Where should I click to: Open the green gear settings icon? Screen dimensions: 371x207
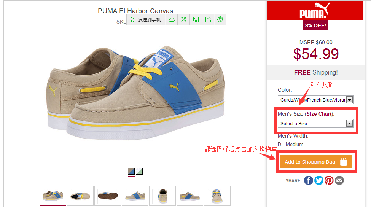pyautogui.click(x=220, y=19)
